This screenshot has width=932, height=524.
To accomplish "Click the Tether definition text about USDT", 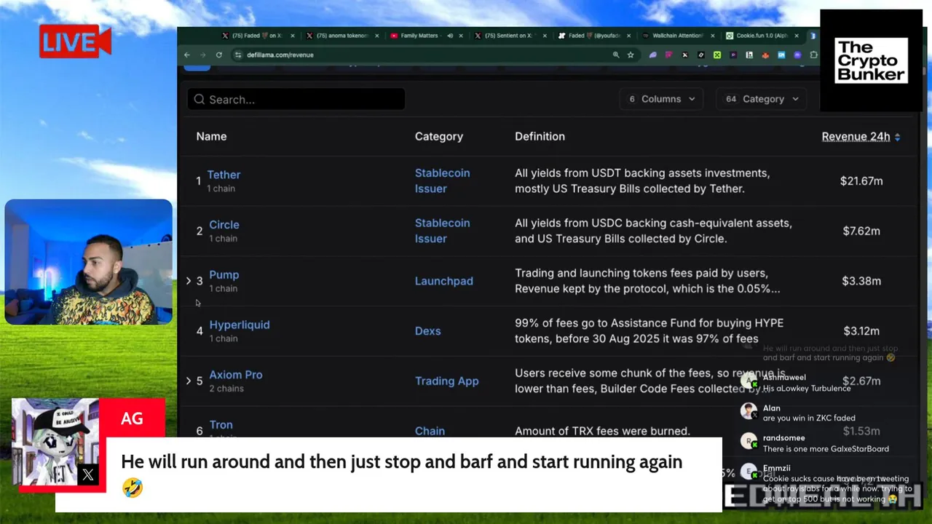I will coord(642,180).
